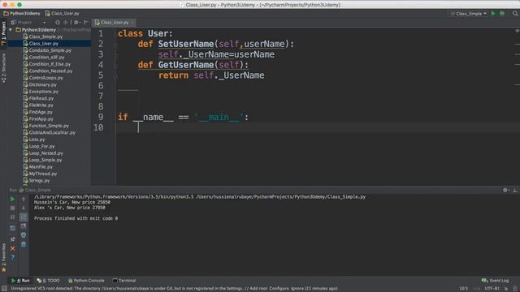
Task: Open GlobalAndLocalVar.py file
Action: (x=50, y=133)
